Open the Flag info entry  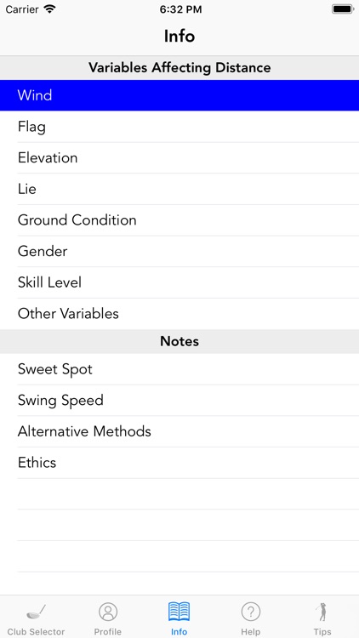coord(179,127)
